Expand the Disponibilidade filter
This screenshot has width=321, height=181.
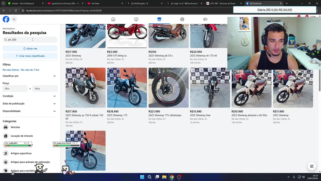(x=30, y=111)
